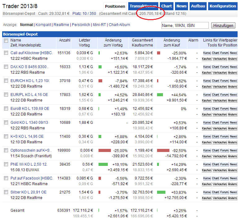Open Forum for Put auf Facebook
Image resolution: width=241 pixels, height=221 pixels.
click(x=224, y=178)
